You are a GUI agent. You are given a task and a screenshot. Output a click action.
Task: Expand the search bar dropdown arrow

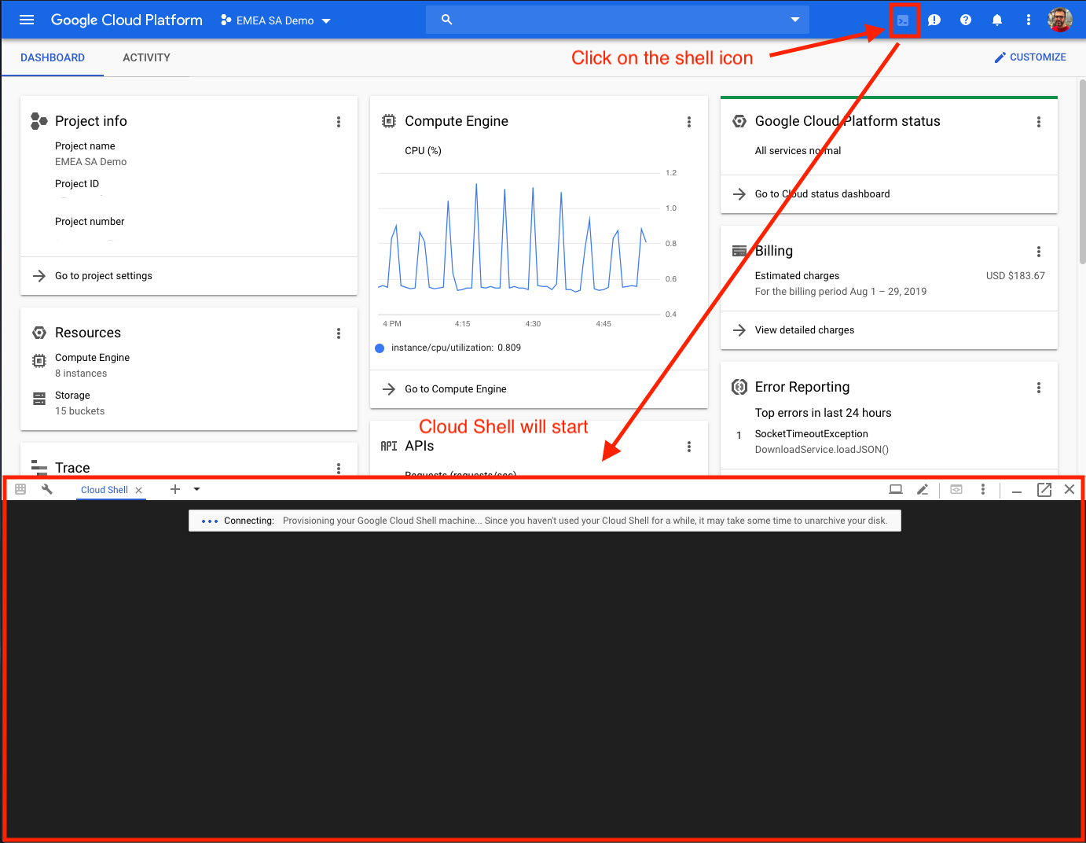click(795, 20)
